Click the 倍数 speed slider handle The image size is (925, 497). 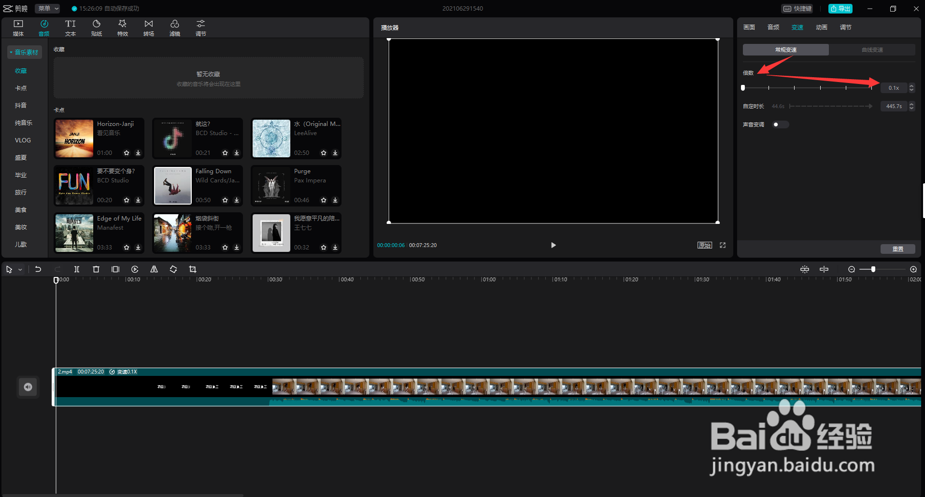[743, 88]
